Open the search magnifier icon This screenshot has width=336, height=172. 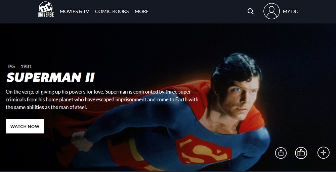pos(251,11)
